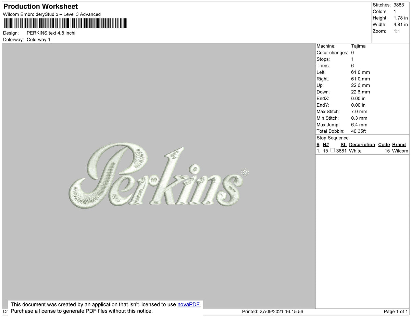
Task: Click the Trims value 6
Action: click(x=352, y=66)
